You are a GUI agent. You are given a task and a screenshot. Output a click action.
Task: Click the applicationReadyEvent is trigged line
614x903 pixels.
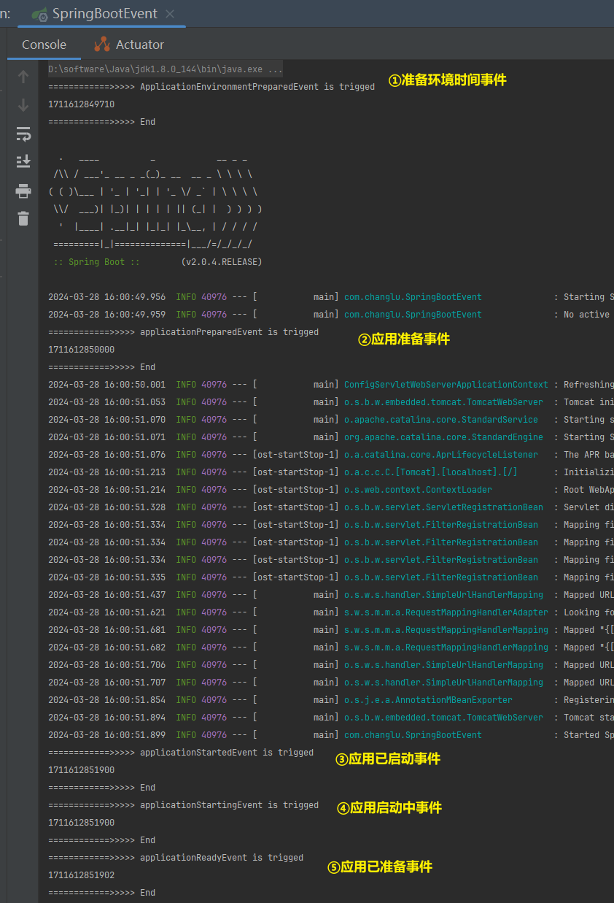click(x=176, y=858)
